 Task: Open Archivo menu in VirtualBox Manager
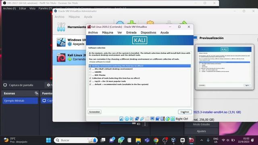pyautogui.click(x=59, y=17)
